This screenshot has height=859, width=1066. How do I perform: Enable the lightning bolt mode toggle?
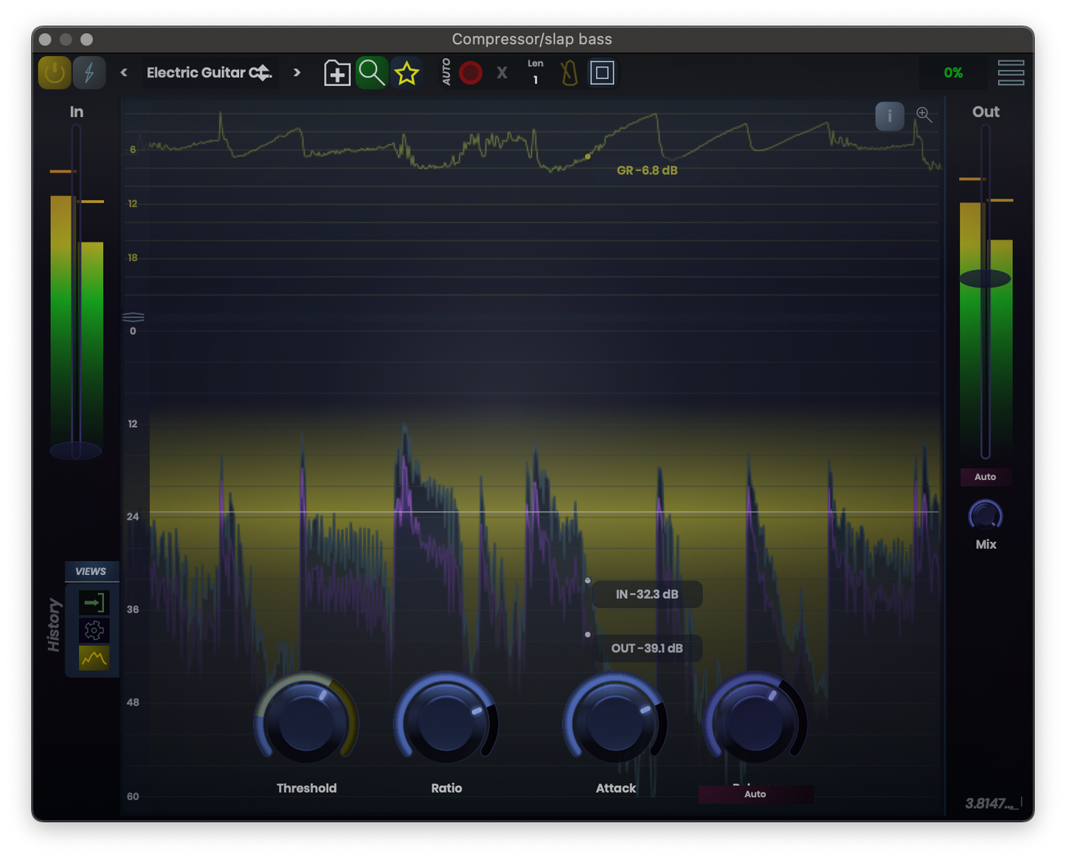click(x=89, y=72)
